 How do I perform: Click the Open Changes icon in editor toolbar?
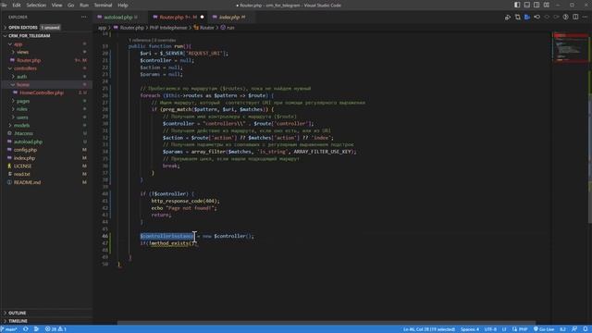pos(518,17)
